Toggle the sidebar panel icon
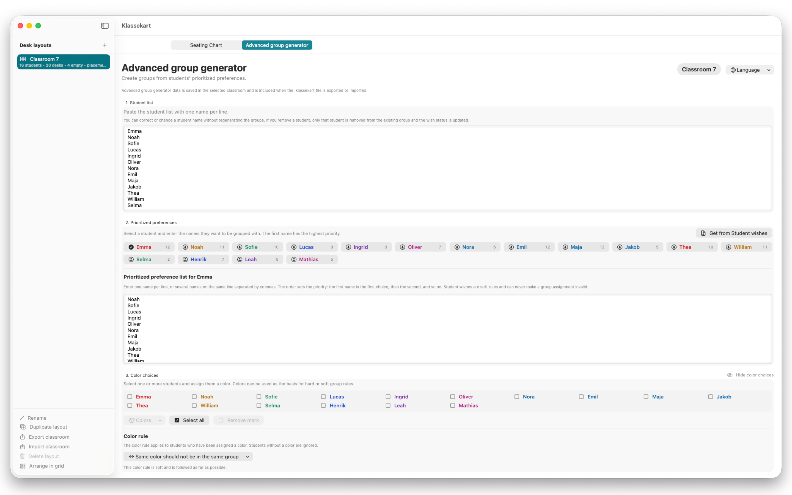The height and width of the screenshot is (495, 792). click(105, 26)
